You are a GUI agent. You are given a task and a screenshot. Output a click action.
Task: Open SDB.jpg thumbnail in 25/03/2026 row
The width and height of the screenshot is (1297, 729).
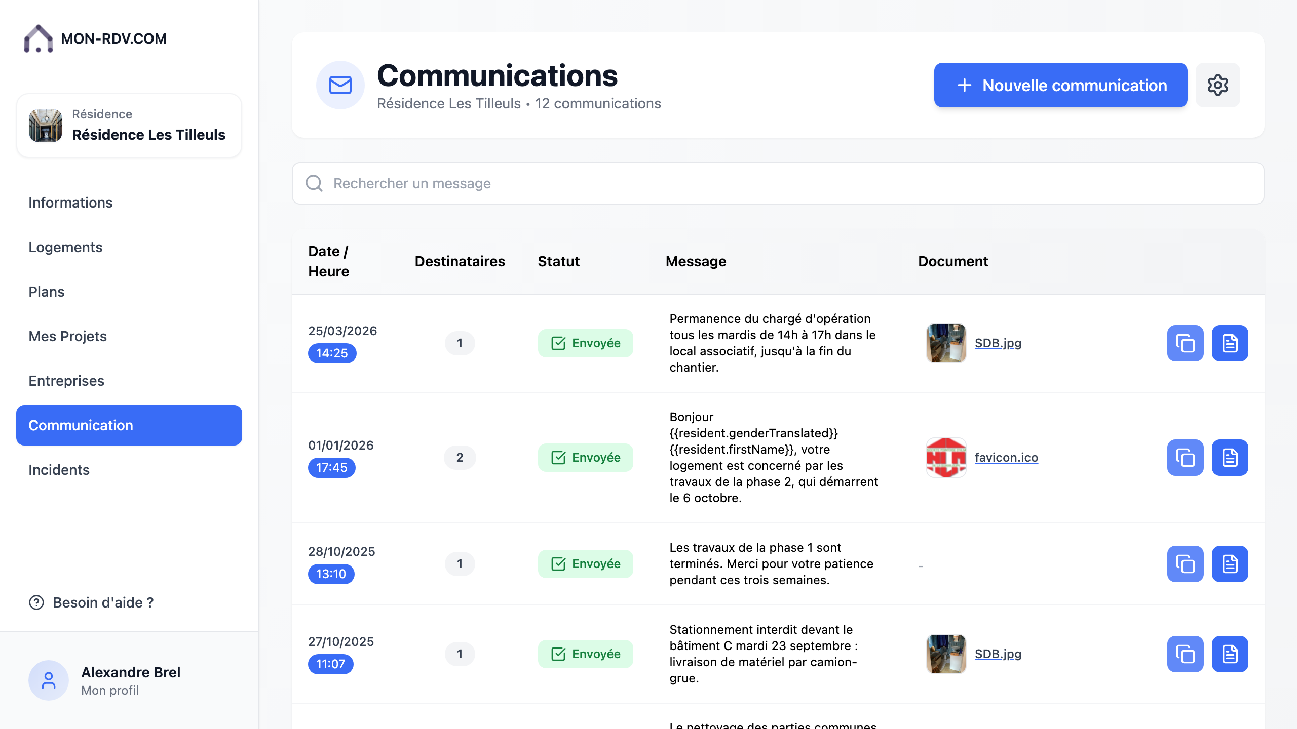pyautogui.click(x=946, y=343)
